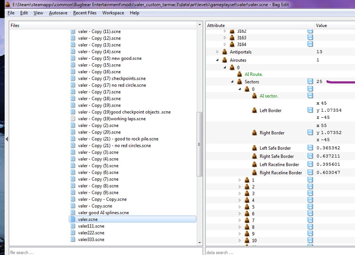Collapse sector 0 under Sectors
Image resolution: width=355 pixels, height=255 pixels.
coord(240,89)
